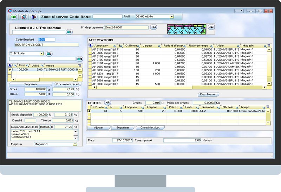The image size is (281, 192).
Task: Click the binoculars icon right of nesting preview
Action: click(211, 27)
